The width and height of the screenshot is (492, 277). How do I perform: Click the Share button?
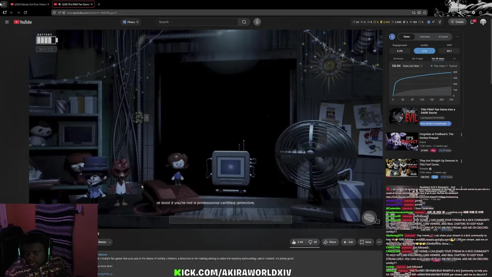coord(330,242)
